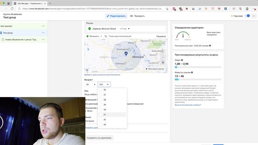Zoom out on the map
The width and height of the screenshot is (258, 145).
163,57
